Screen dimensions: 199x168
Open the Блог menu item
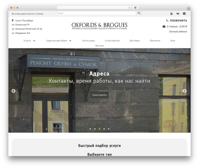173,41
